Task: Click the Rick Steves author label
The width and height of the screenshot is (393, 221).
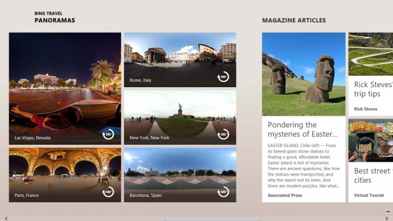Action: [365, 109]
